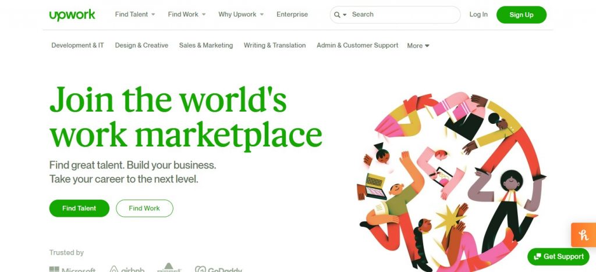This screenshot has width=596, height=272.
Task: Click the green Sign Up button
Action: coord(521,15)
